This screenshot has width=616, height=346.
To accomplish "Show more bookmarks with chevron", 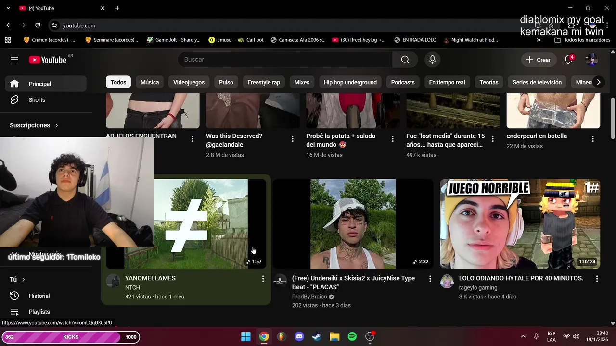I will pos(539,40).
